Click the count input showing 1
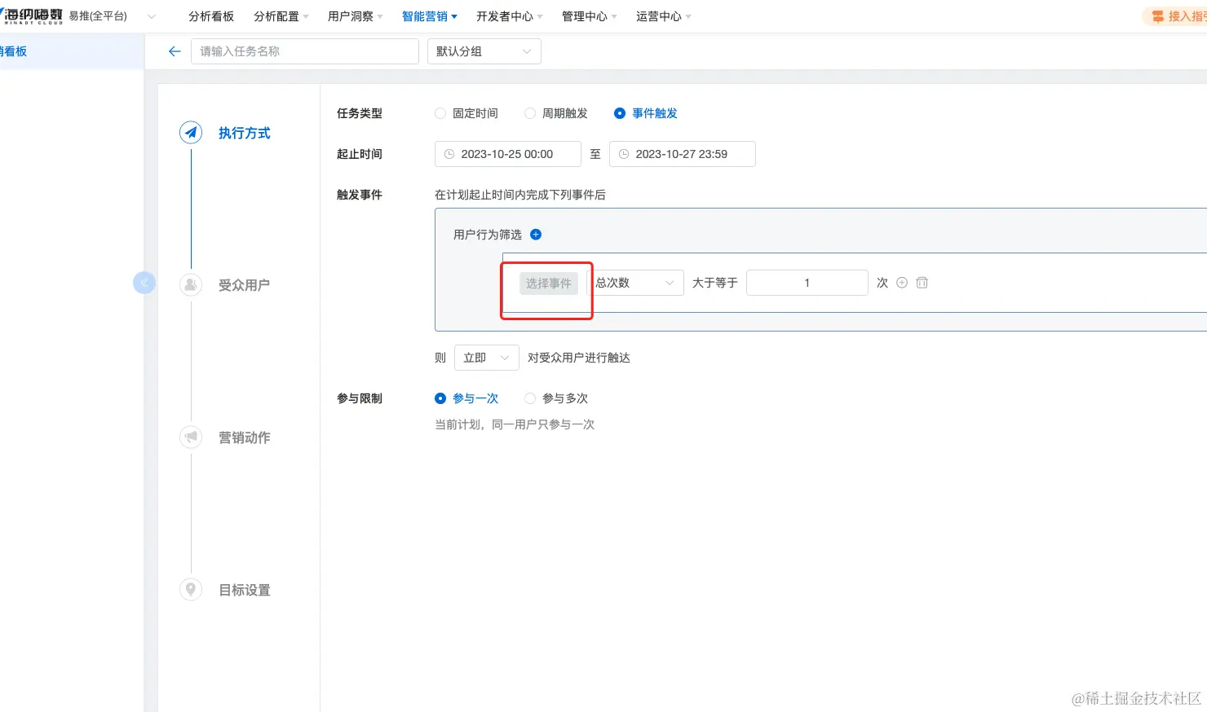1207x712 pixels. click(807, 283)
